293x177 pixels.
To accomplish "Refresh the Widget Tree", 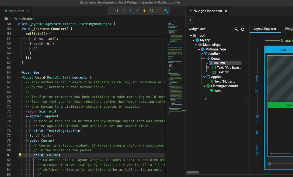I will click(243, 29).
